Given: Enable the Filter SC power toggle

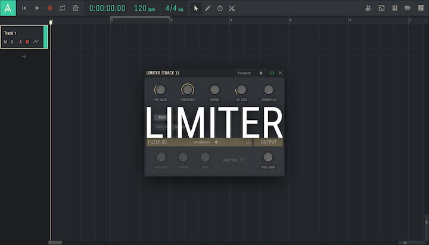Looking at the screenshot, I should coord(248,142).
